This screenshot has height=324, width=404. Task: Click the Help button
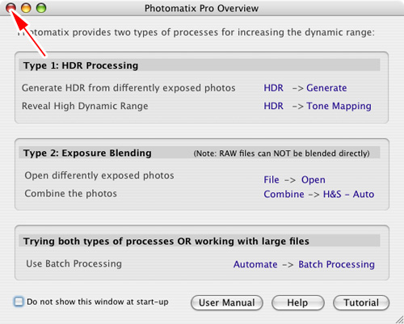(x=298, y=302)
